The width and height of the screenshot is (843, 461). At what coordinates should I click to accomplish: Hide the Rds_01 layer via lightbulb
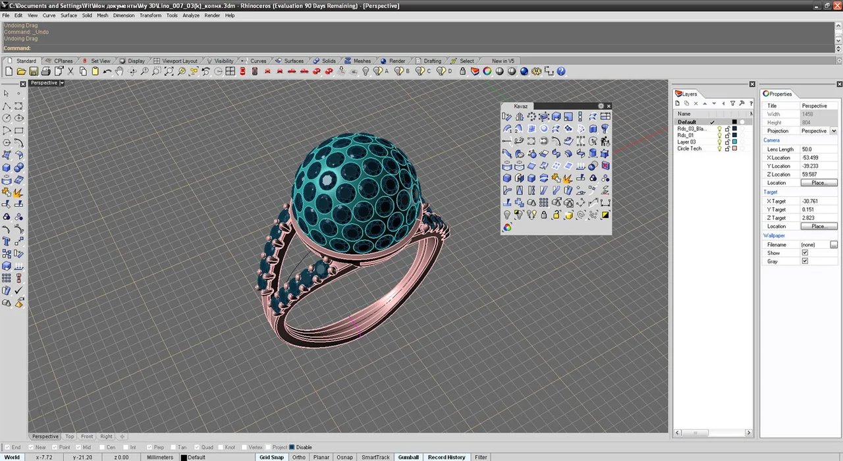tap(719, 135)
